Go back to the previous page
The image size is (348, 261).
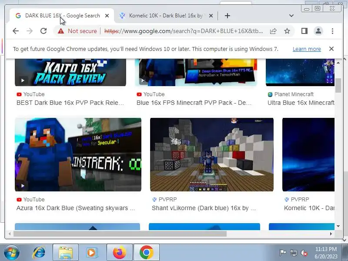pos(16,31)
